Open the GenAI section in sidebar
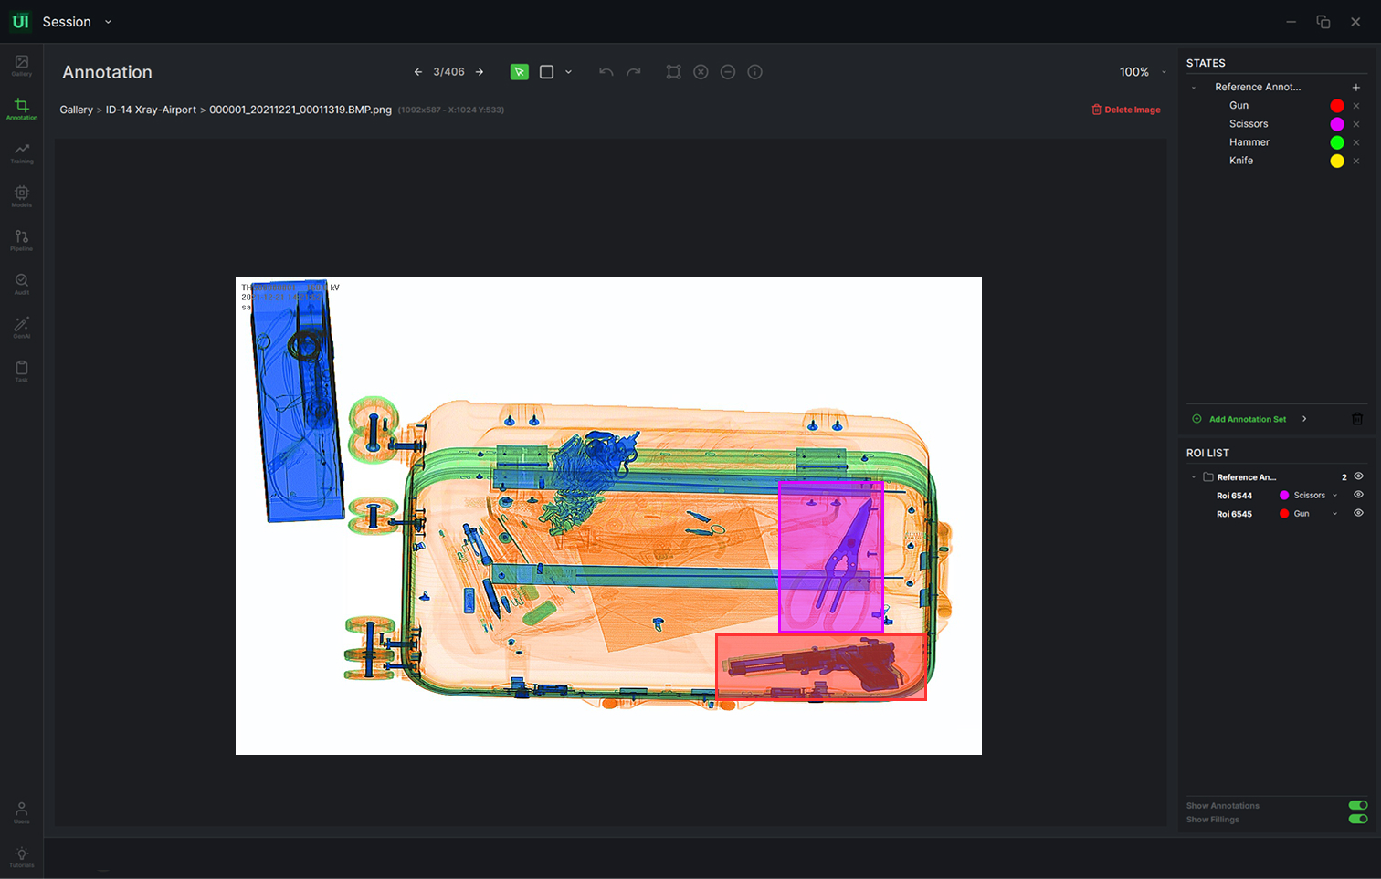This screenshot has width=1381, height=879. pyautogui.click(x=22, y=328)
